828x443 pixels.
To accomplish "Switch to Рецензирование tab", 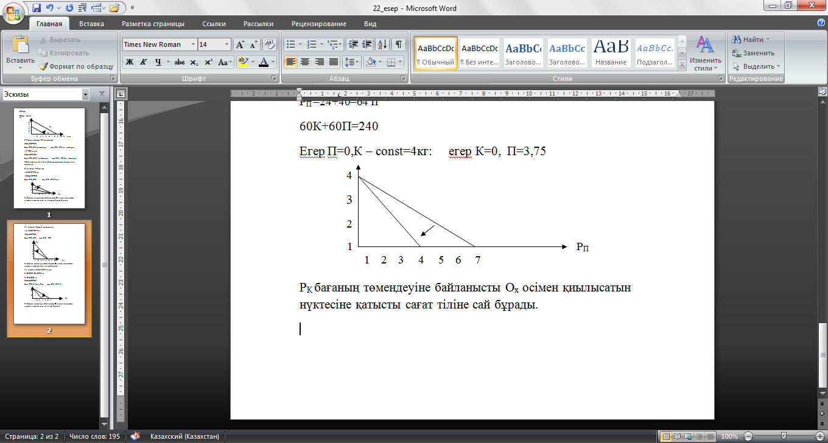I will point(319,24).
